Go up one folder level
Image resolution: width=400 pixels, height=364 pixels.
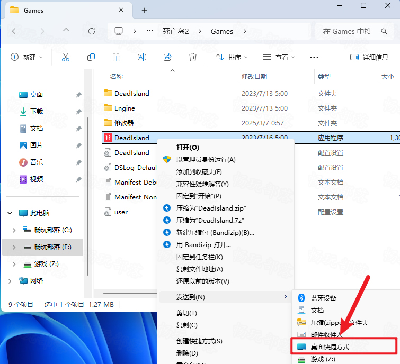(66, 31)
